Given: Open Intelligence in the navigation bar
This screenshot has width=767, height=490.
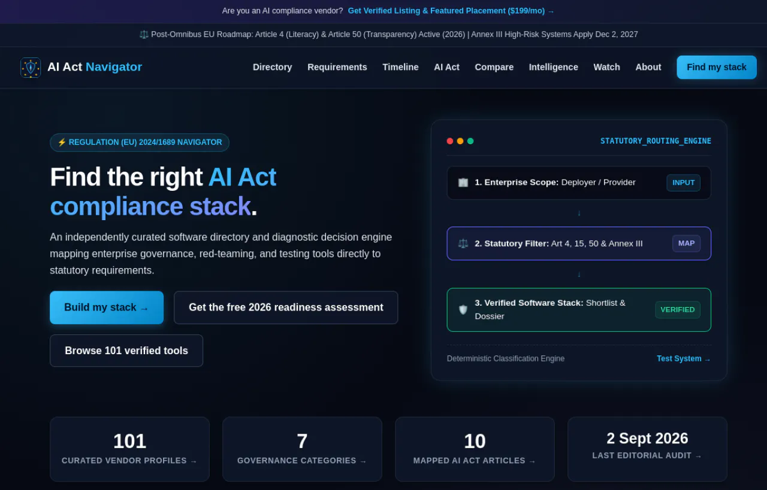Looking at the screenshot, I should coord(554,67).
